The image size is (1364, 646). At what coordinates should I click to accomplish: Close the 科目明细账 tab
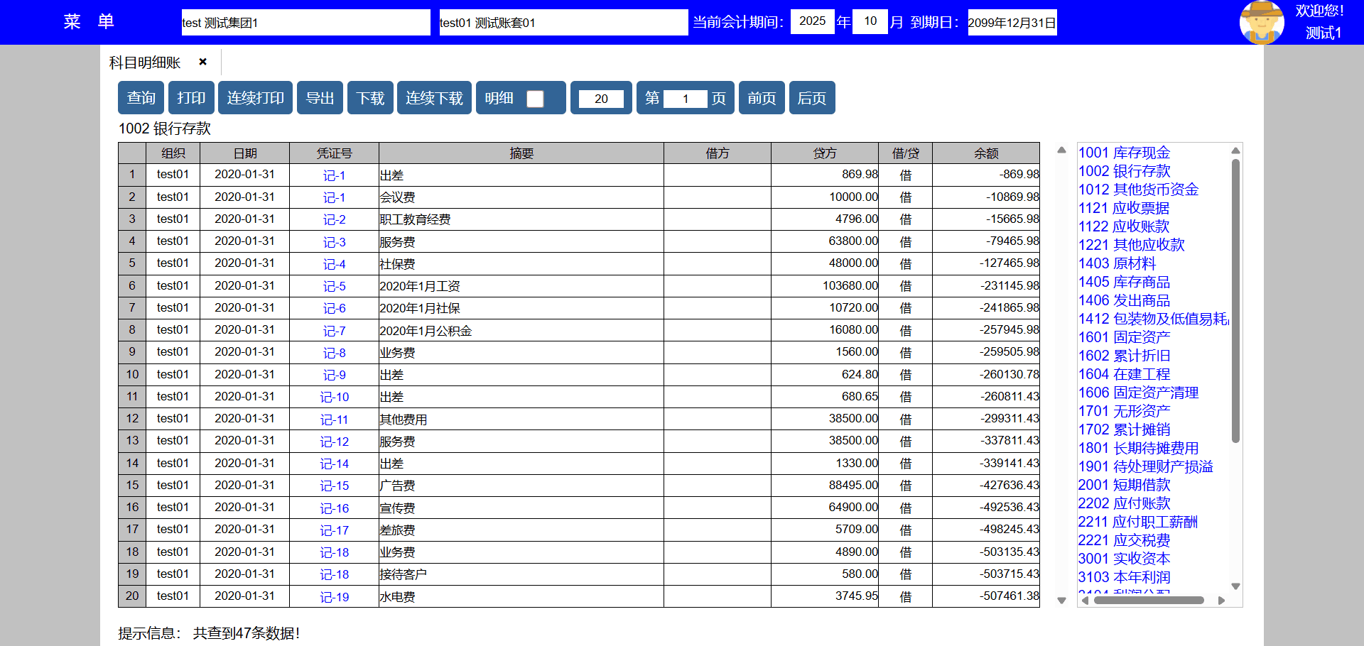[202, 62]
